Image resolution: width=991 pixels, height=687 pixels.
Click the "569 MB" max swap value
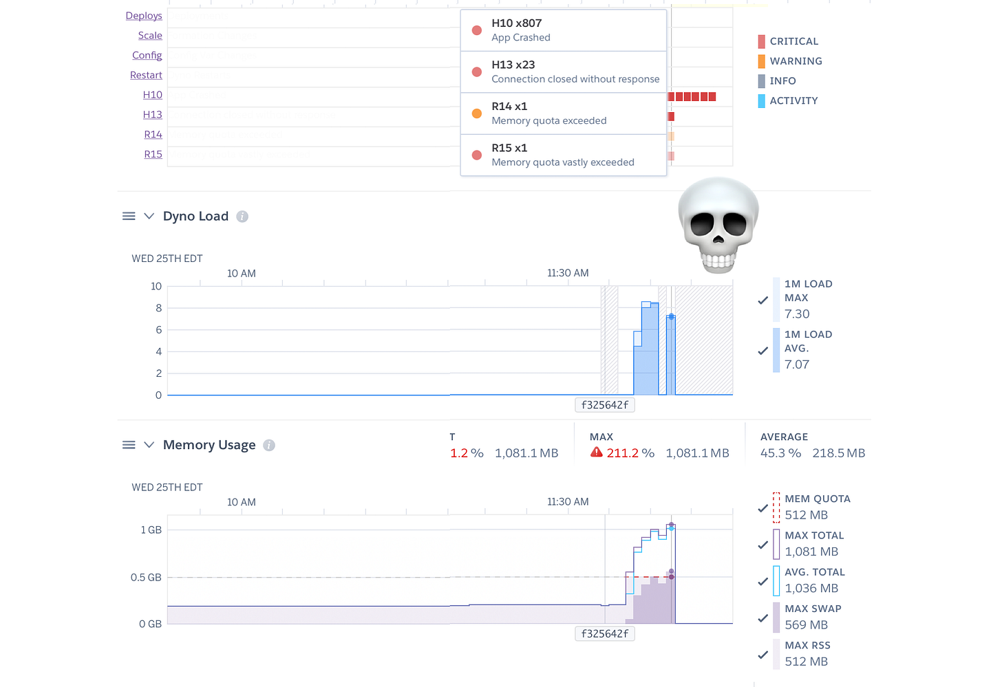pos(807,625)
